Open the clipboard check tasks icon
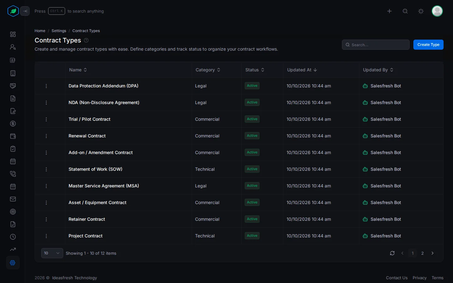453x283 pixels. click(13, 149)
